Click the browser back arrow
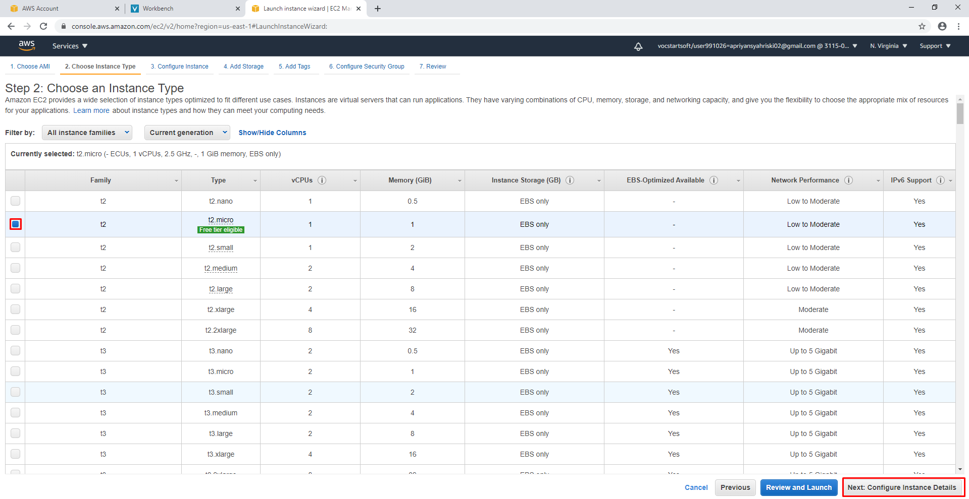The height and width of the screenshot is (499, 969). point(11,26)
